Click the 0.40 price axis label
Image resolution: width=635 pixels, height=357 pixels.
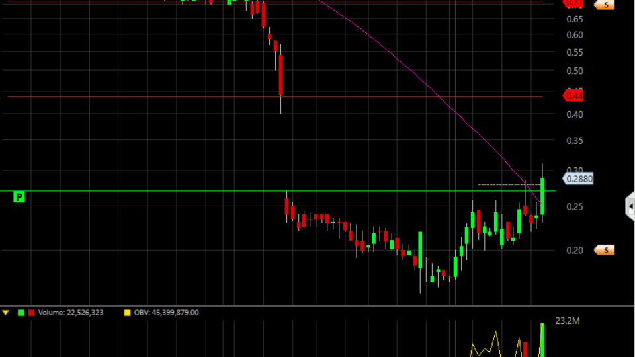575,114
